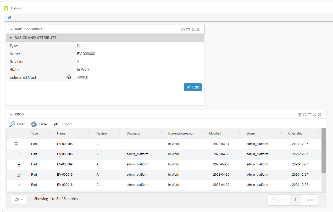Click the edit icon in the EBOM header
Screen dimensions: 333x212
coord(300,115)
